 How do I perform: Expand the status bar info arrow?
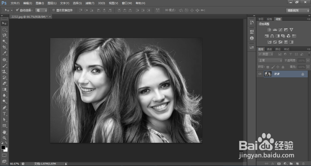coord(66,164)
